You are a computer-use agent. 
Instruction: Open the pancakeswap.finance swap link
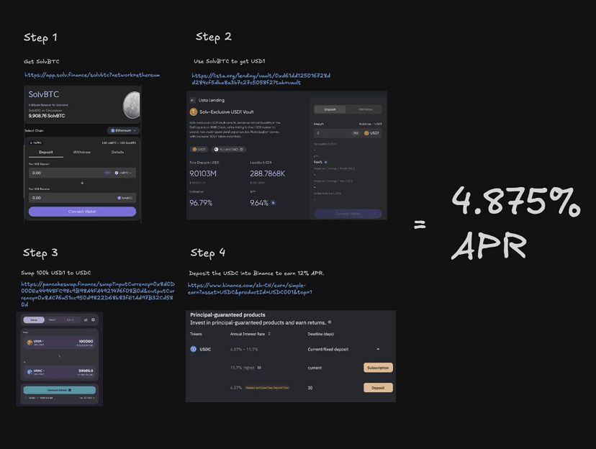click(x=98, y=294)
